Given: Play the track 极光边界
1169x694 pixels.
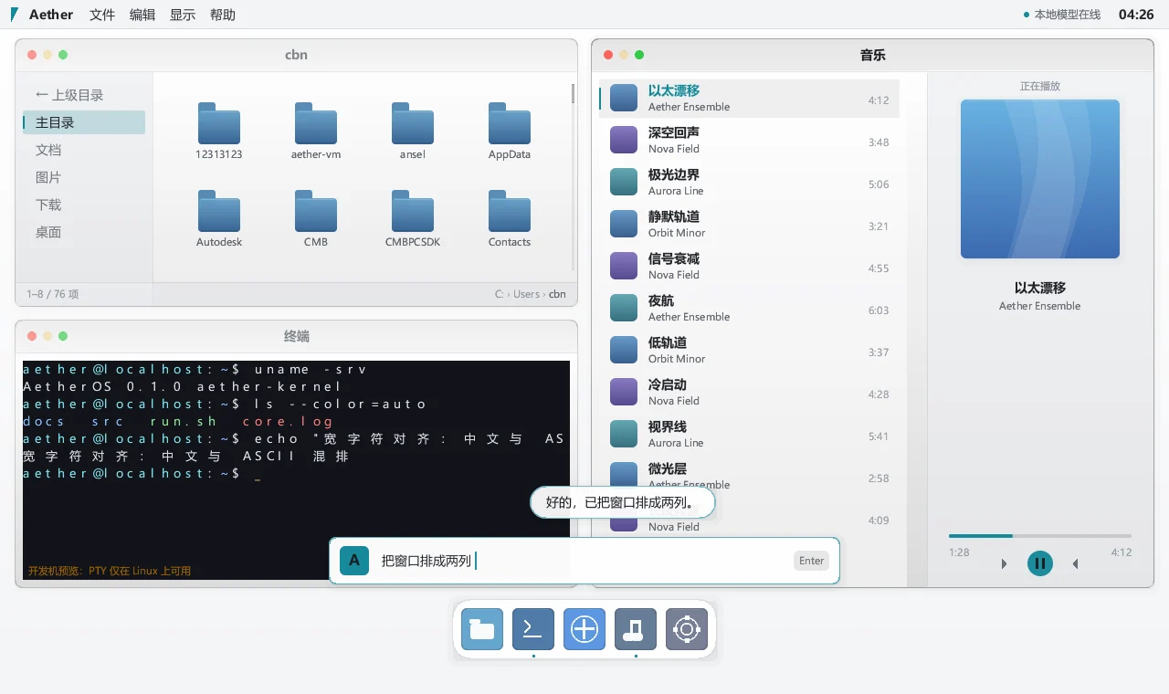Looking at the screenshot, I should point(749,182).
